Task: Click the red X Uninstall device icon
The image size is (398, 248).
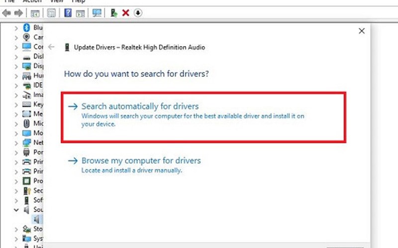Action: (x=126, y=13)
